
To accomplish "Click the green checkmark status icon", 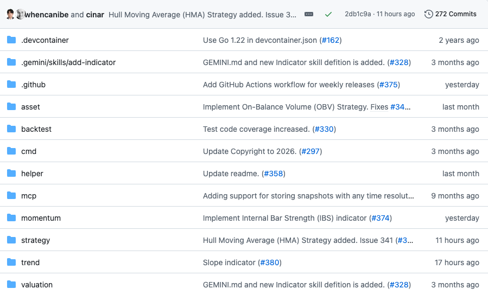I will click(328, 14).
